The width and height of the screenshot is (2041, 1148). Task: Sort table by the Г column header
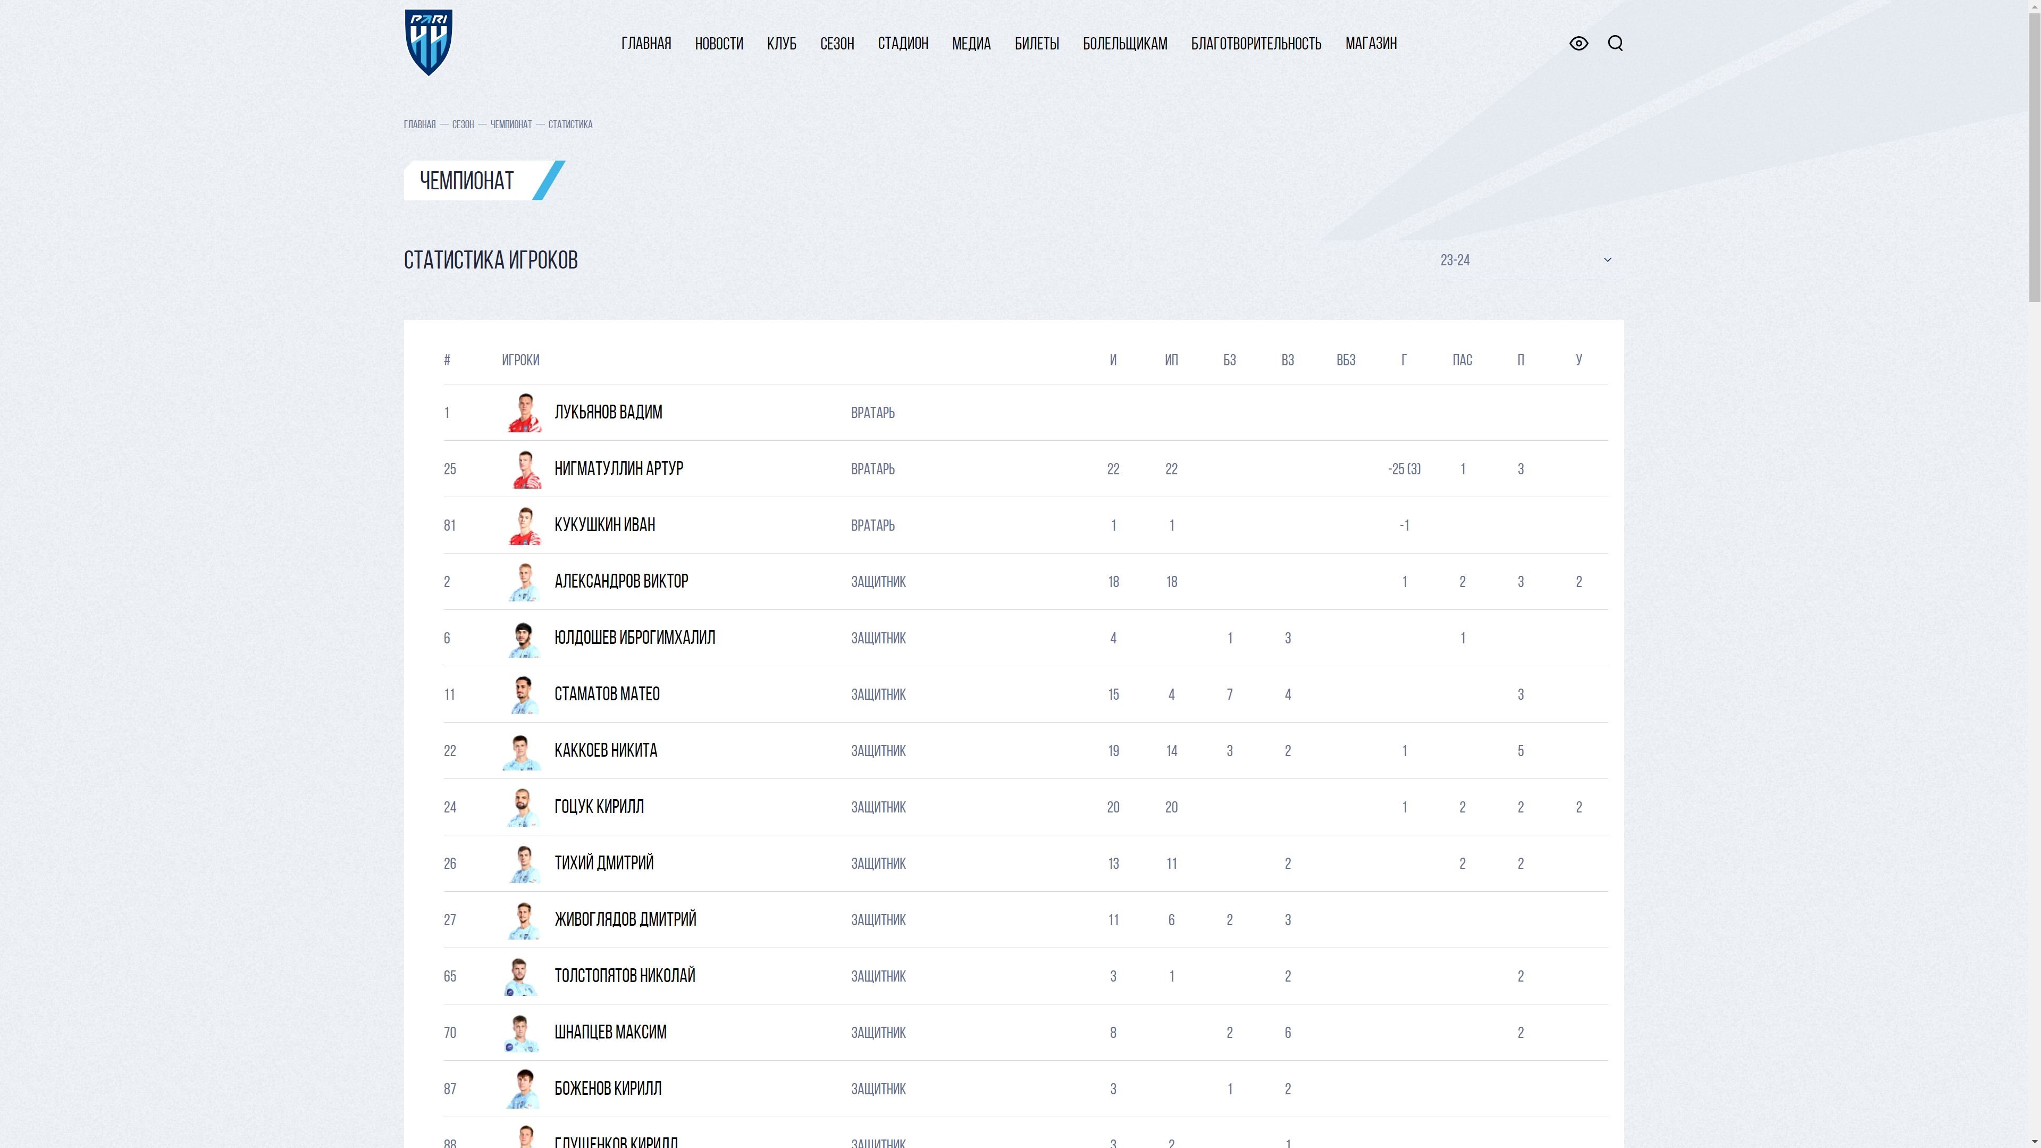click(1405, 359)
